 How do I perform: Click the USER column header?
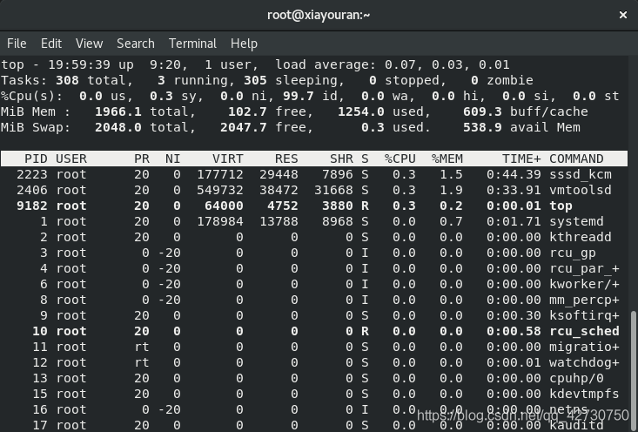point(71,159)
